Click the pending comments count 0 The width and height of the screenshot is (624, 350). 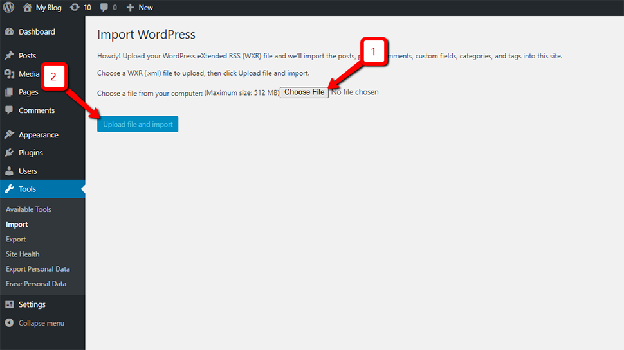click(115, 8)
